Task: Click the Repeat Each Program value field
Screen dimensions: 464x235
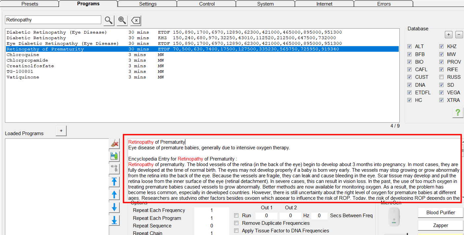Action: (211, 218)
